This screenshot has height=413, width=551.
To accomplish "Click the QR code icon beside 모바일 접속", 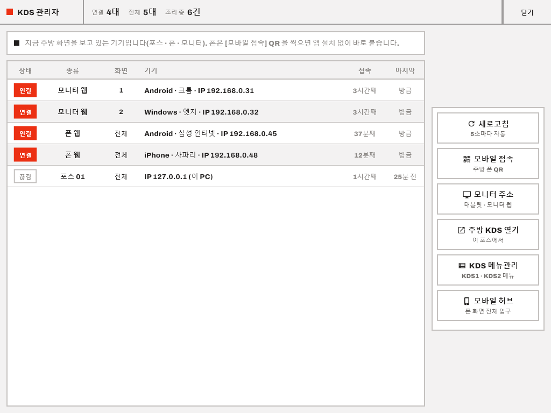I will [x=467, y=159].
